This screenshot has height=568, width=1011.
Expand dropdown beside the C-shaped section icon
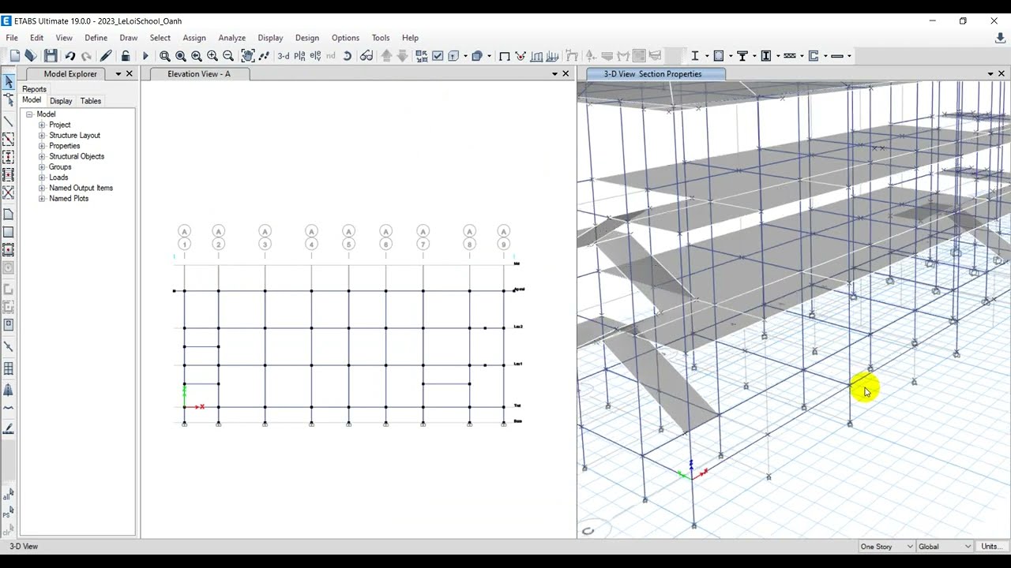pos(825,56)
